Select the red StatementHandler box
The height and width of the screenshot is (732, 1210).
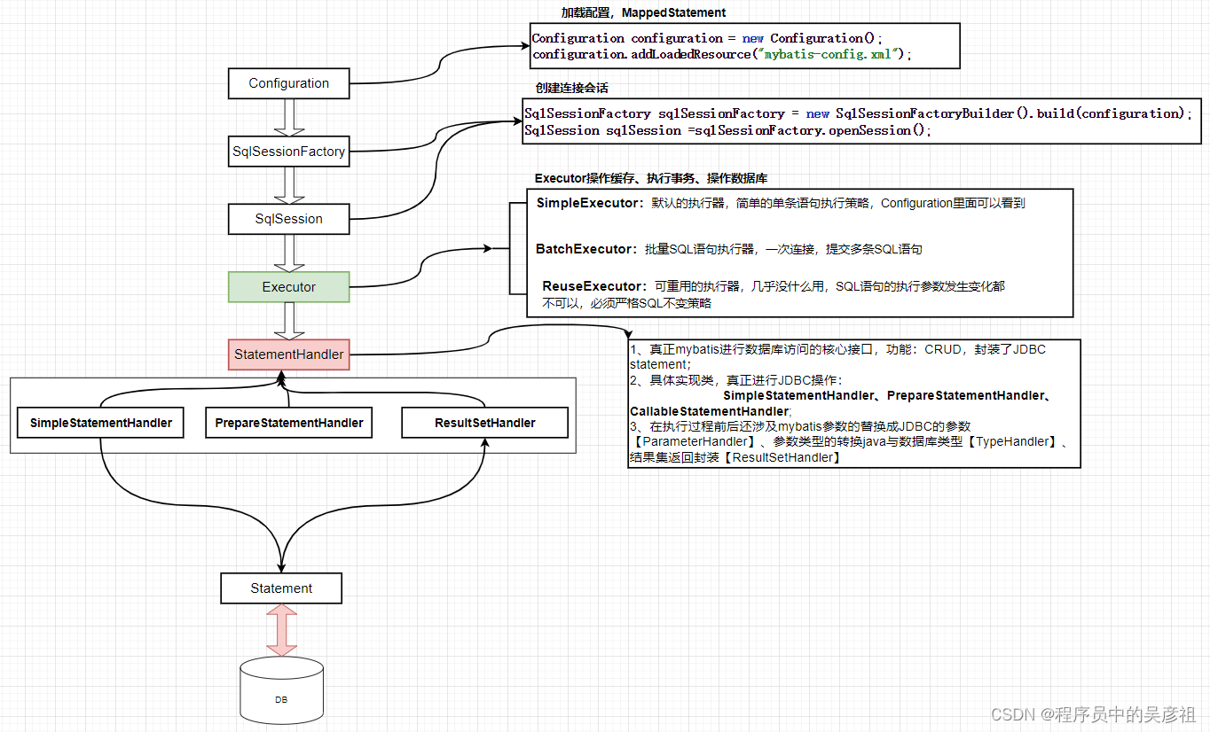point(288,354)
